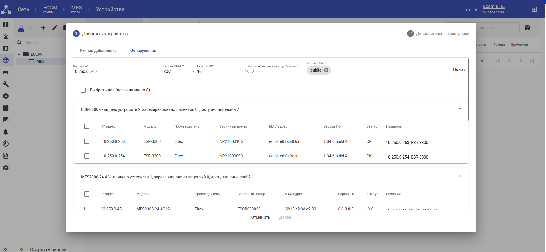
Task: Remove the public community chip
Action: pyautogui.click(x=326, y=70)
